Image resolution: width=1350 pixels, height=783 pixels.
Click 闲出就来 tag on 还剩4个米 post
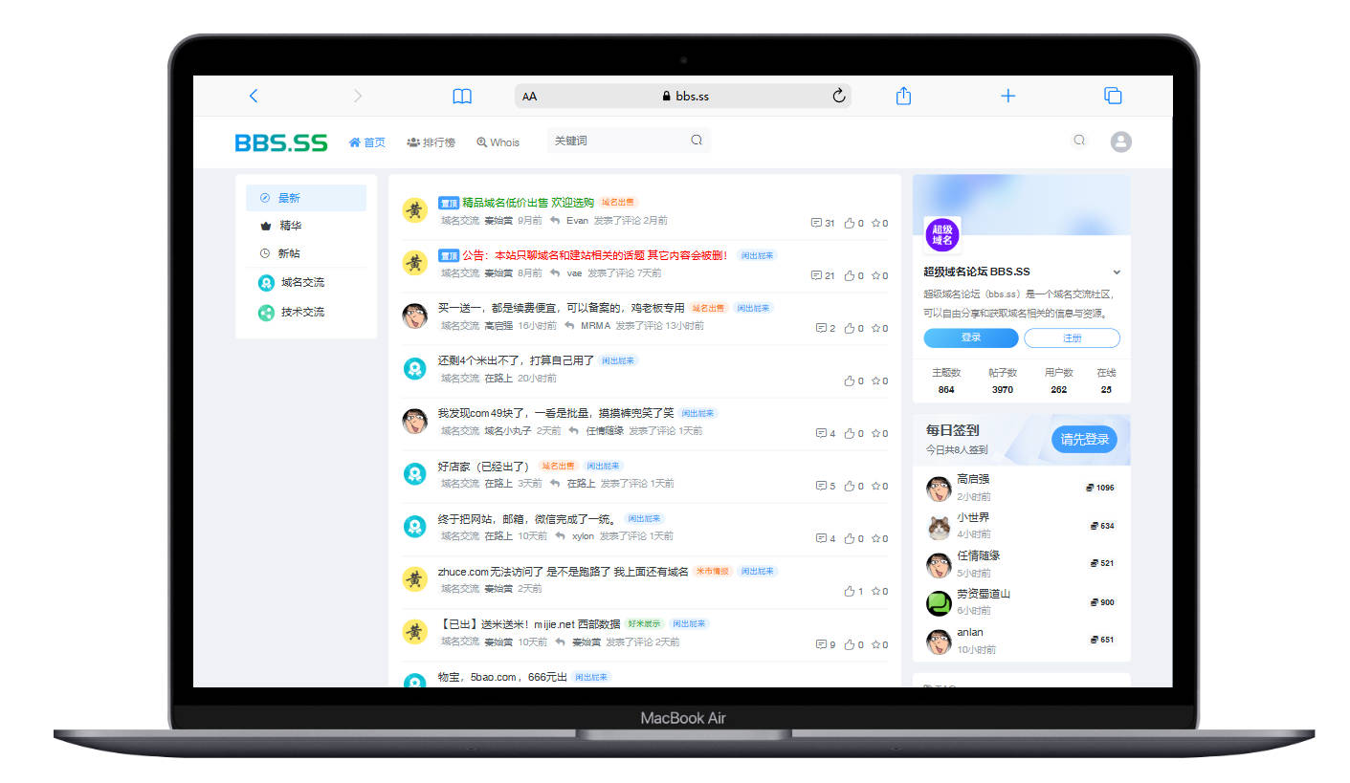[619, 360]
